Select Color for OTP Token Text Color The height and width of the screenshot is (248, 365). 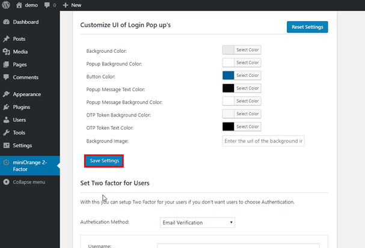pos(248,127)
